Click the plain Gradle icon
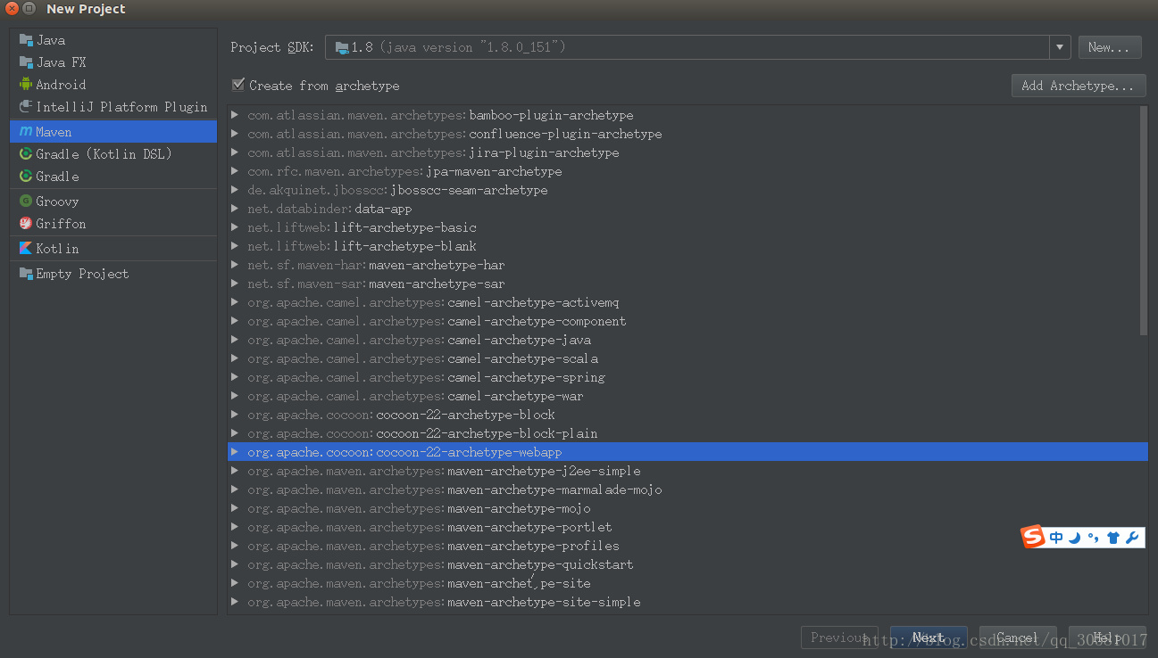The width and height of the screenshot is (1158, 658). point(26,177)
